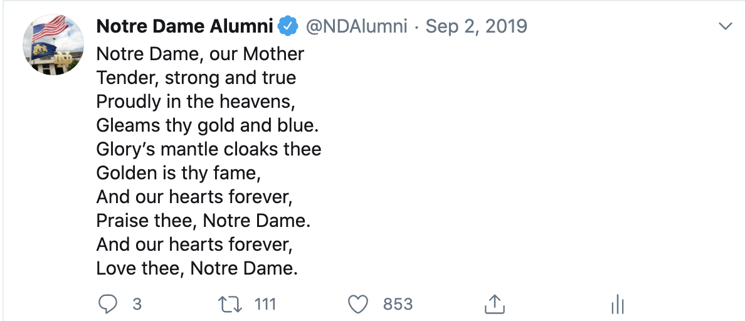
Task: Open the Sep 2, 2019 timestamp link
Action: (476, 26)
